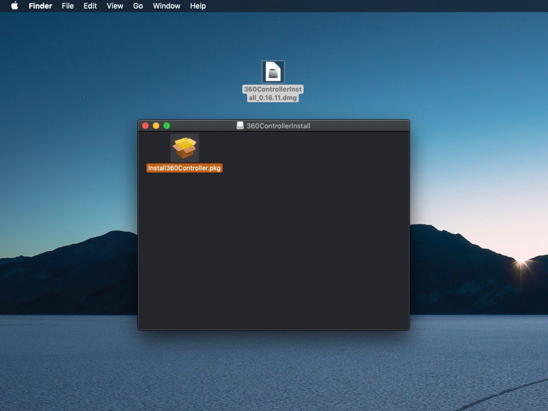This screenshot has width=548, height=411.
Task: Open the Help menu
Action: point(198,6)
